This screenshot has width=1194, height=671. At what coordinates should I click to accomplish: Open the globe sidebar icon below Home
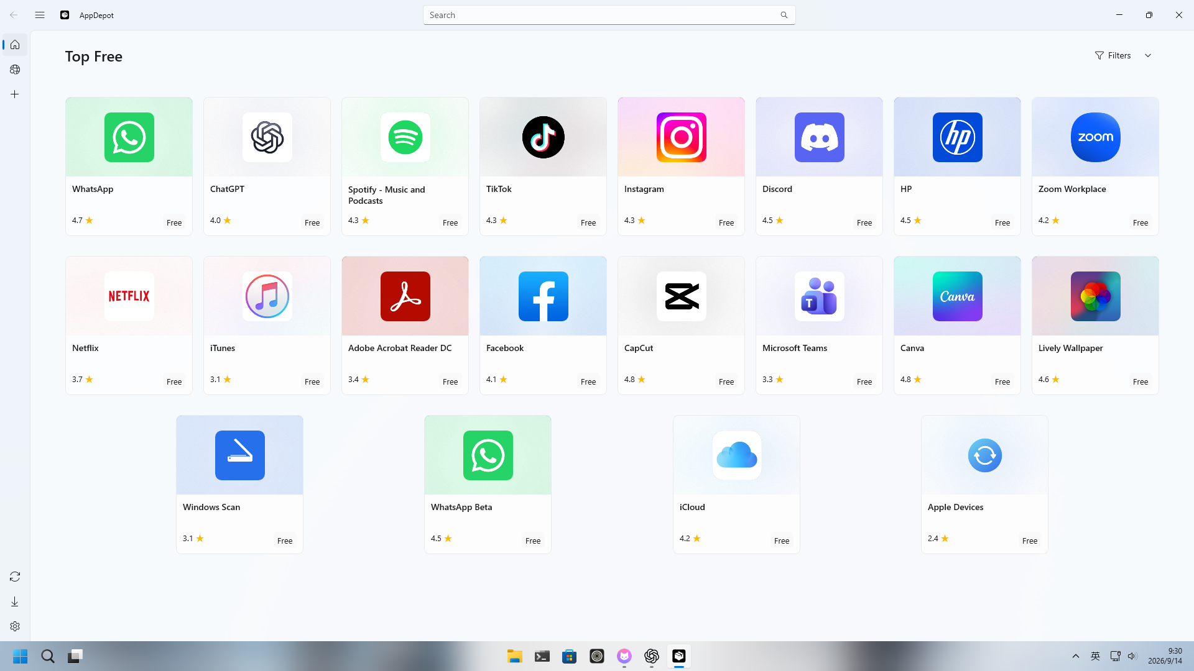[15, 70]
